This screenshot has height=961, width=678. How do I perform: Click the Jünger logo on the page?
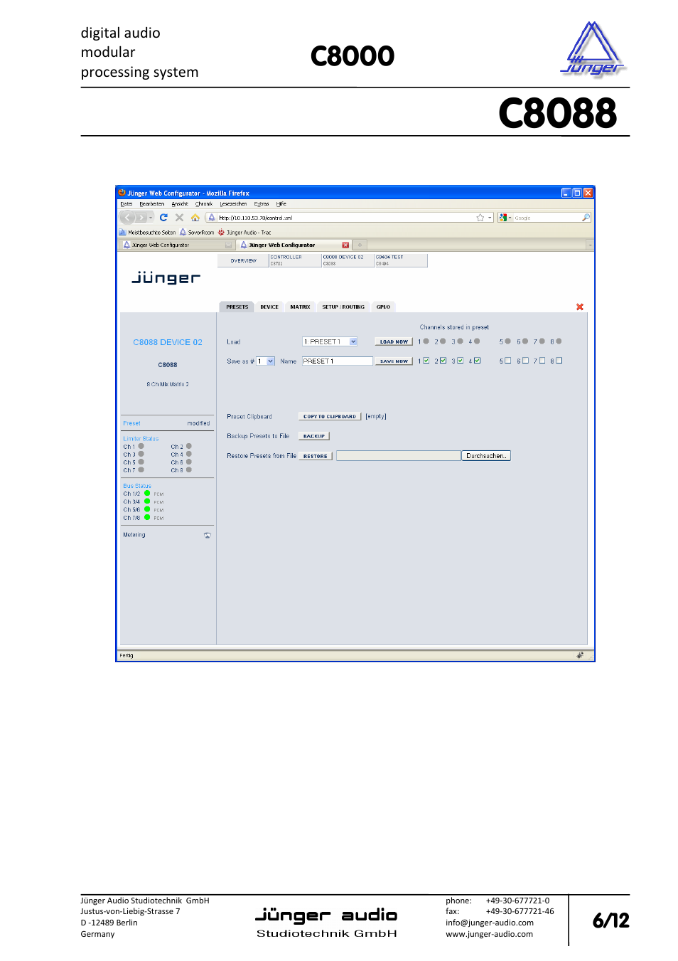pos(166,277)
